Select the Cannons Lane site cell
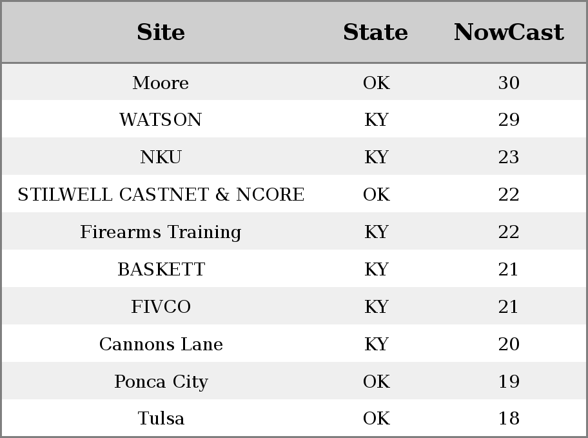This screenshot has width=588, height=438. pyautogui.click(x=161, y=344)
